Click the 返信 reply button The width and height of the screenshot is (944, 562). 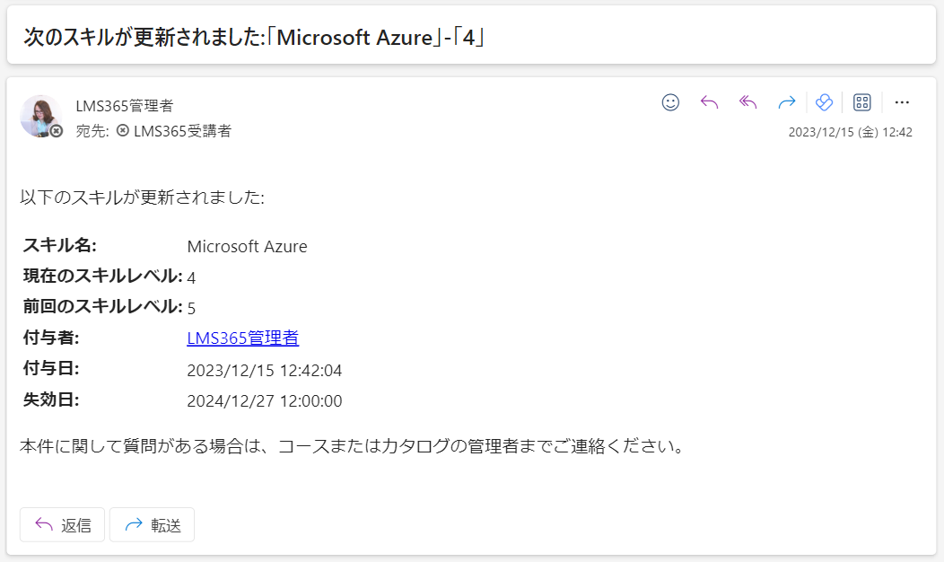coord(63,524)
